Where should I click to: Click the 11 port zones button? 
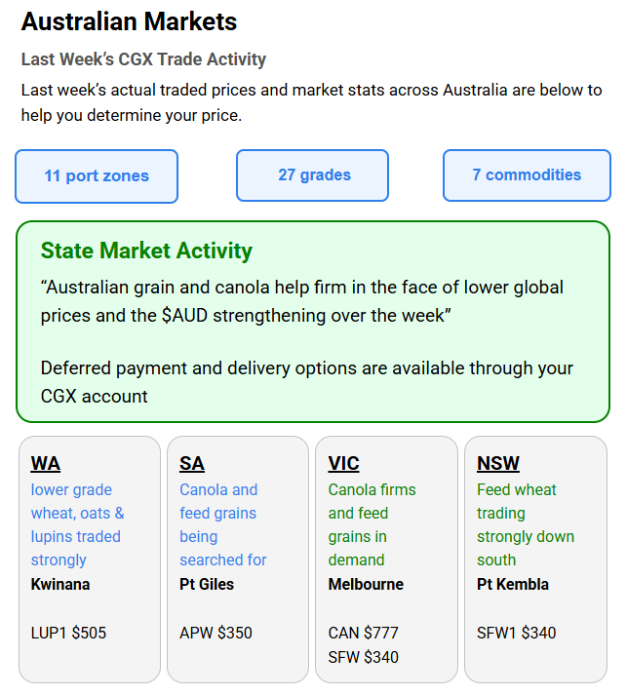click(97, 176)
